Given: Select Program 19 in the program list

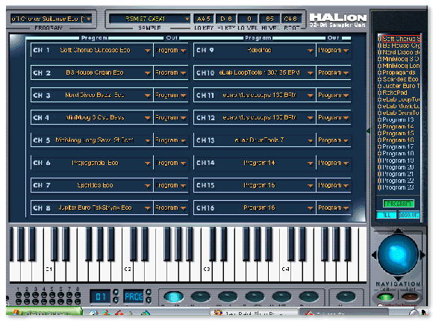Looking at the screenshot, I should click(x=398, y=160).
